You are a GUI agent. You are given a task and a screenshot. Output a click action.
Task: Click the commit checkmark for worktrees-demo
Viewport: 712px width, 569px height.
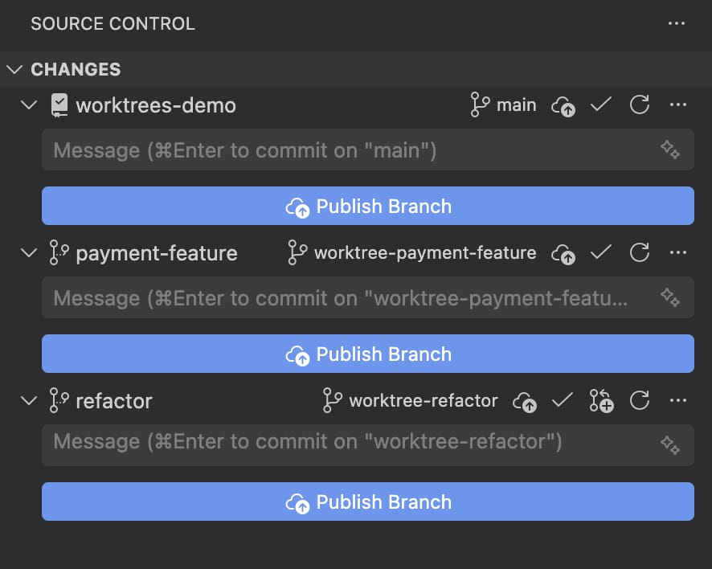click(600, 105)
